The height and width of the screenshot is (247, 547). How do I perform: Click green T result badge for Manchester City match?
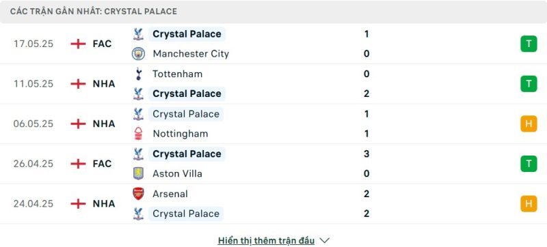pos(529,44)
